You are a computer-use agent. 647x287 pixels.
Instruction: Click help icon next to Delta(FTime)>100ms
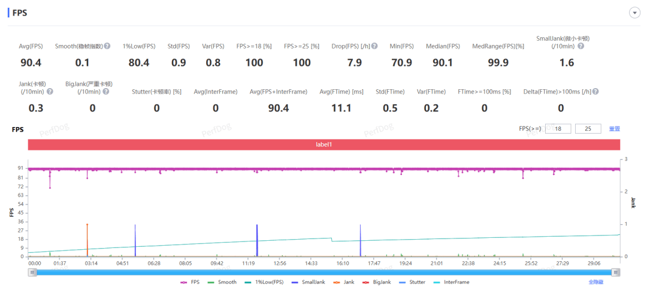pos(595,92)
